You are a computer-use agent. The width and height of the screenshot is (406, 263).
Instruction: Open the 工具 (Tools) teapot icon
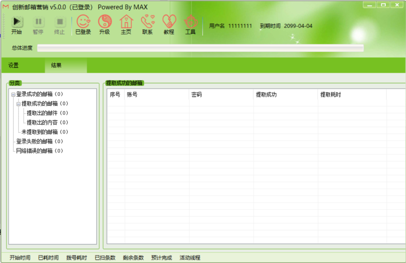pos(190,22)
